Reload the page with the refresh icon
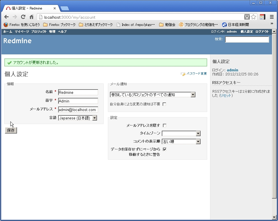The image size is (278, 221). point(23,17)
